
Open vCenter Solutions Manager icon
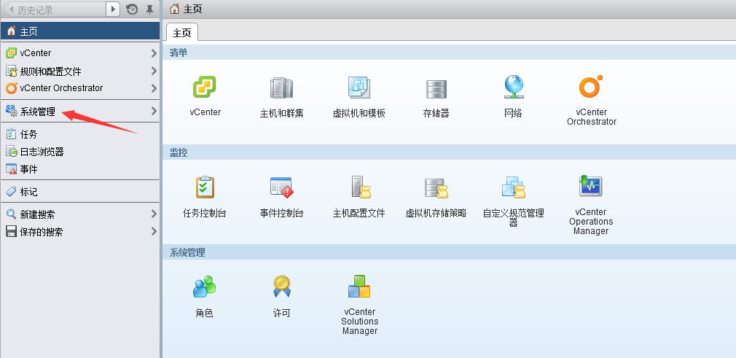point(359,286)
